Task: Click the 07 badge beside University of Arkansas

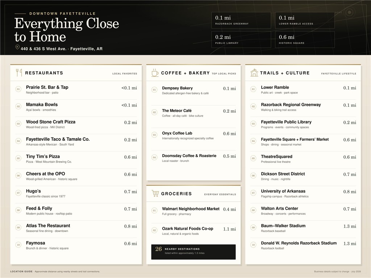Action: coord(253,193)
